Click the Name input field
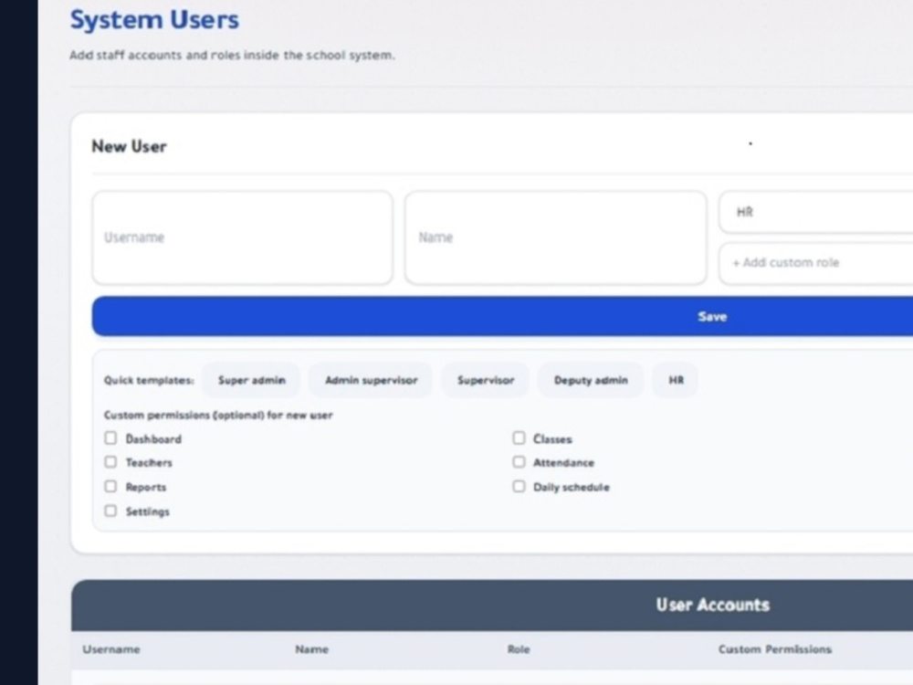 point(555,237)
